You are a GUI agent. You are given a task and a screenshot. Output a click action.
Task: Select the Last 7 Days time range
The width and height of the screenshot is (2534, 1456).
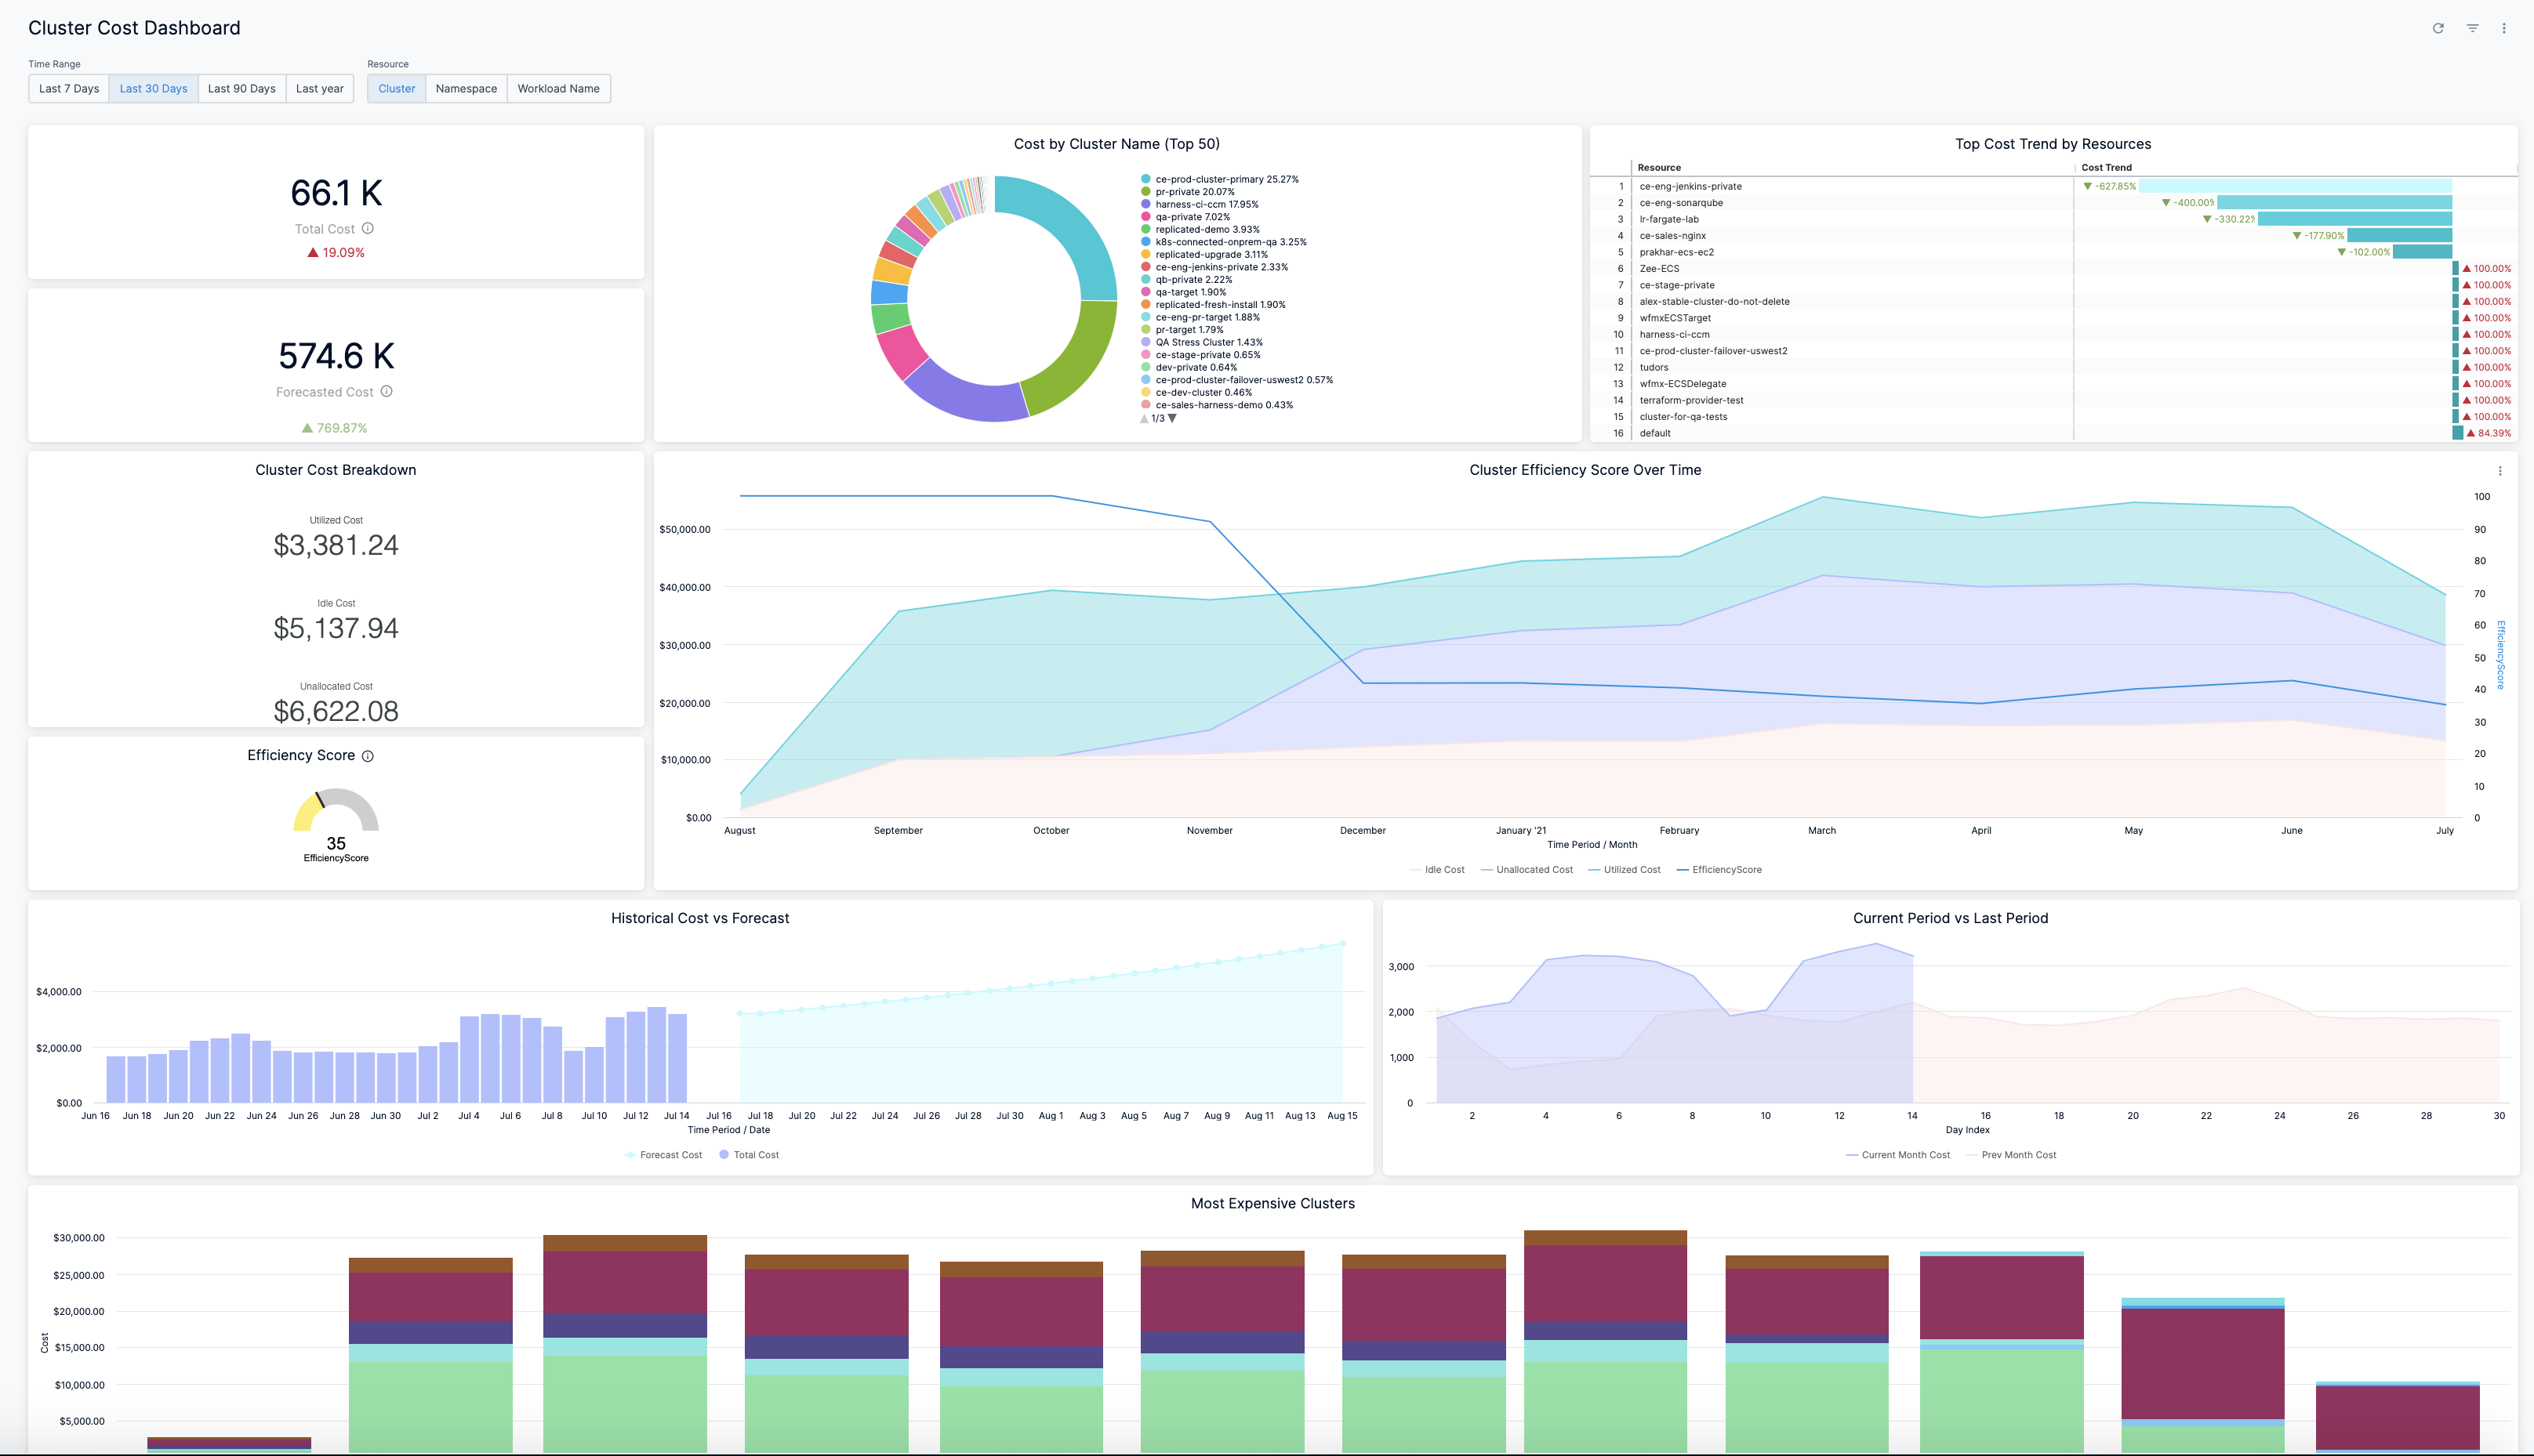click(67, 88)
